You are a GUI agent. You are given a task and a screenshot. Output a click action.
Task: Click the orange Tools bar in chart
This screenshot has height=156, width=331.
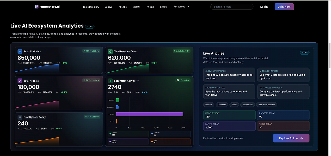(117, 121)
